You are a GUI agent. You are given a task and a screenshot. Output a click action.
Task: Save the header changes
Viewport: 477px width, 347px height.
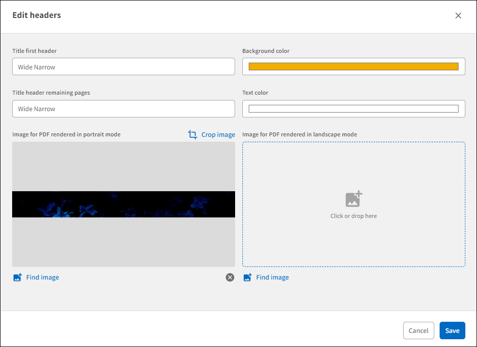pyautogui.click(x=452, y=330)
